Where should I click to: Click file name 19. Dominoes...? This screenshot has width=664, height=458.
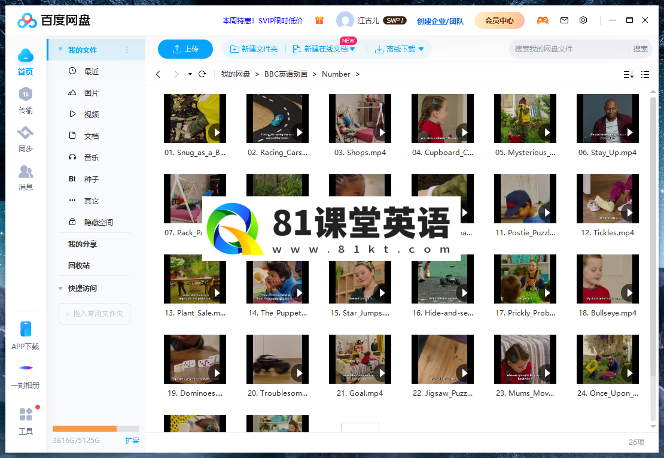click(x=195, y=393)
